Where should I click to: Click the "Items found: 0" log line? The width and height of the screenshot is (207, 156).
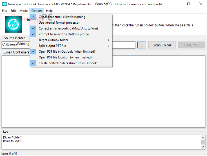coord(13,141)
